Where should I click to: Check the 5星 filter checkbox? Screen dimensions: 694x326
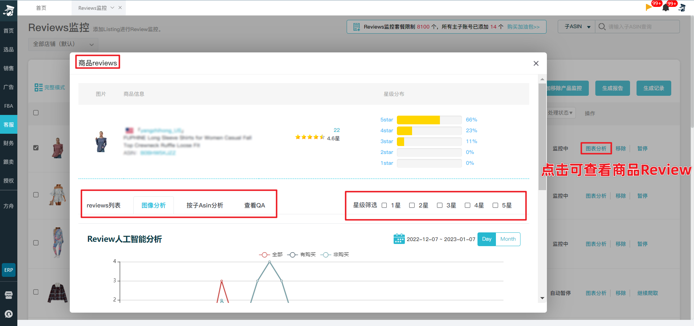pyautogui.click(x=495, y=205)
